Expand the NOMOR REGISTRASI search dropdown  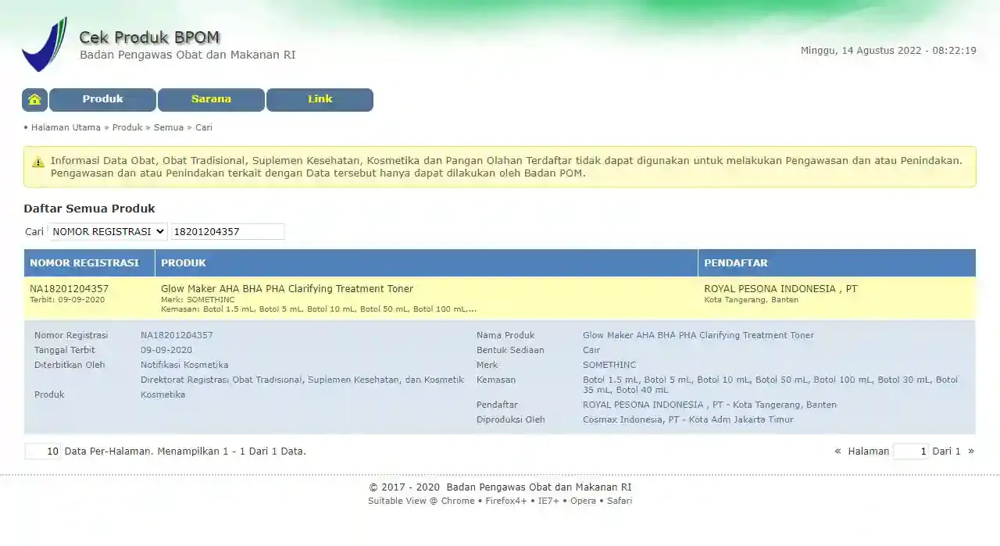click(108, 231)
